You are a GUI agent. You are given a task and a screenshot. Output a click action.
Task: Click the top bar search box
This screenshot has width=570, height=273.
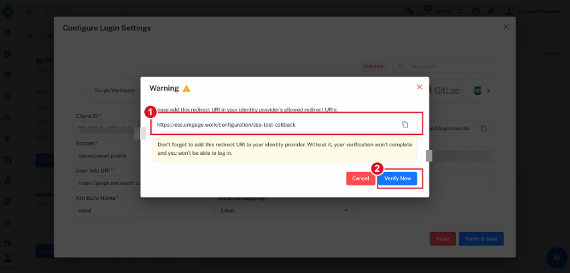coord(80,11)
